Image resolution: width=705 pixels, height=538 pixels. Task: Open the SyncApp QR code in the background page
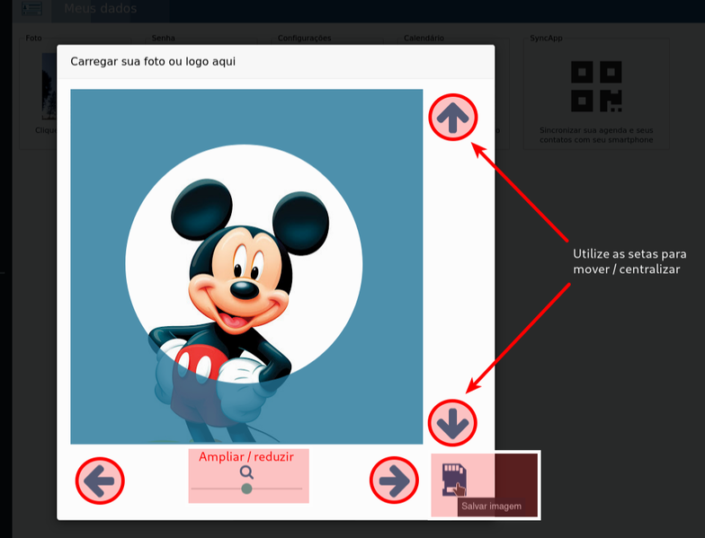point(596,86)
